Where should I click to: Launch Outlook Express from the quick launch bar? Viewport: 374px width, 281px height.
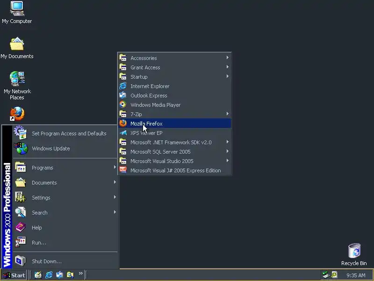(x=59, y=275)
